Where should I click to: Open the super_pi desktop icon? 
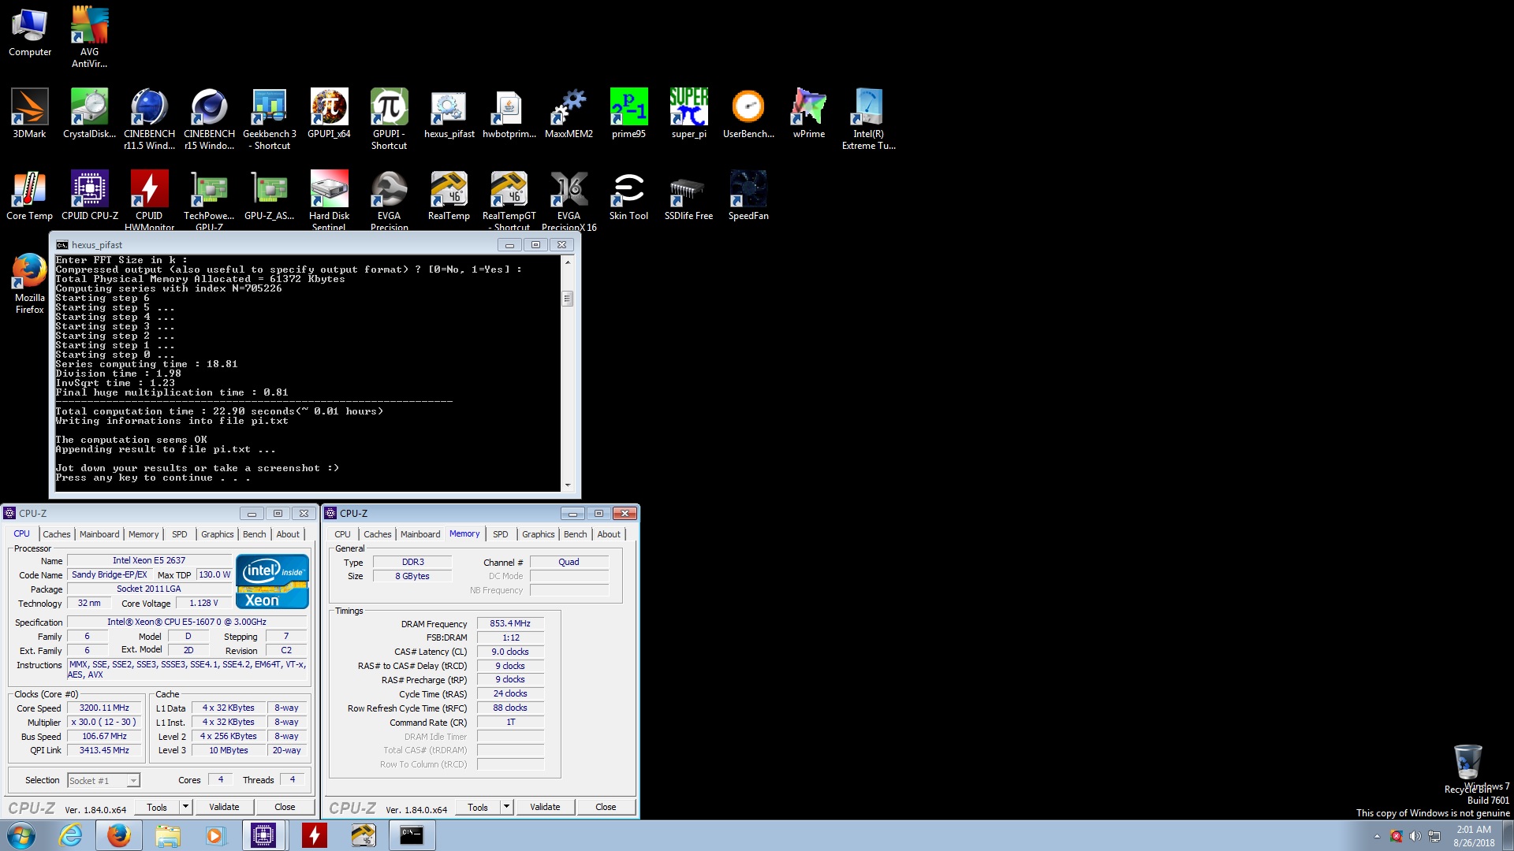[688, 113]
